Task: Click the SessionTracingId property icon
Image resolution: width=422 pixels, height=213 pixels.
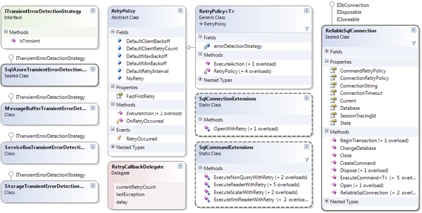Action: click(333, 116)
